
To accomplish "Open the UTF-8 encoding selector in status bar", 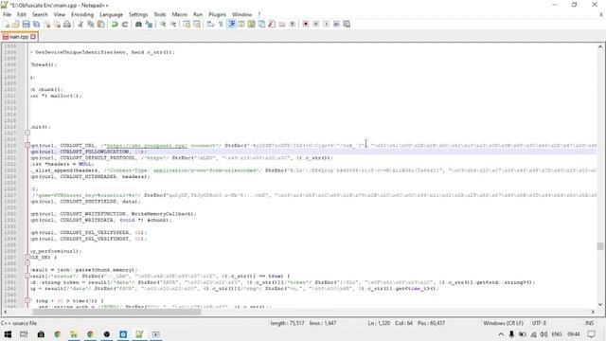I will tap(539, 323).
